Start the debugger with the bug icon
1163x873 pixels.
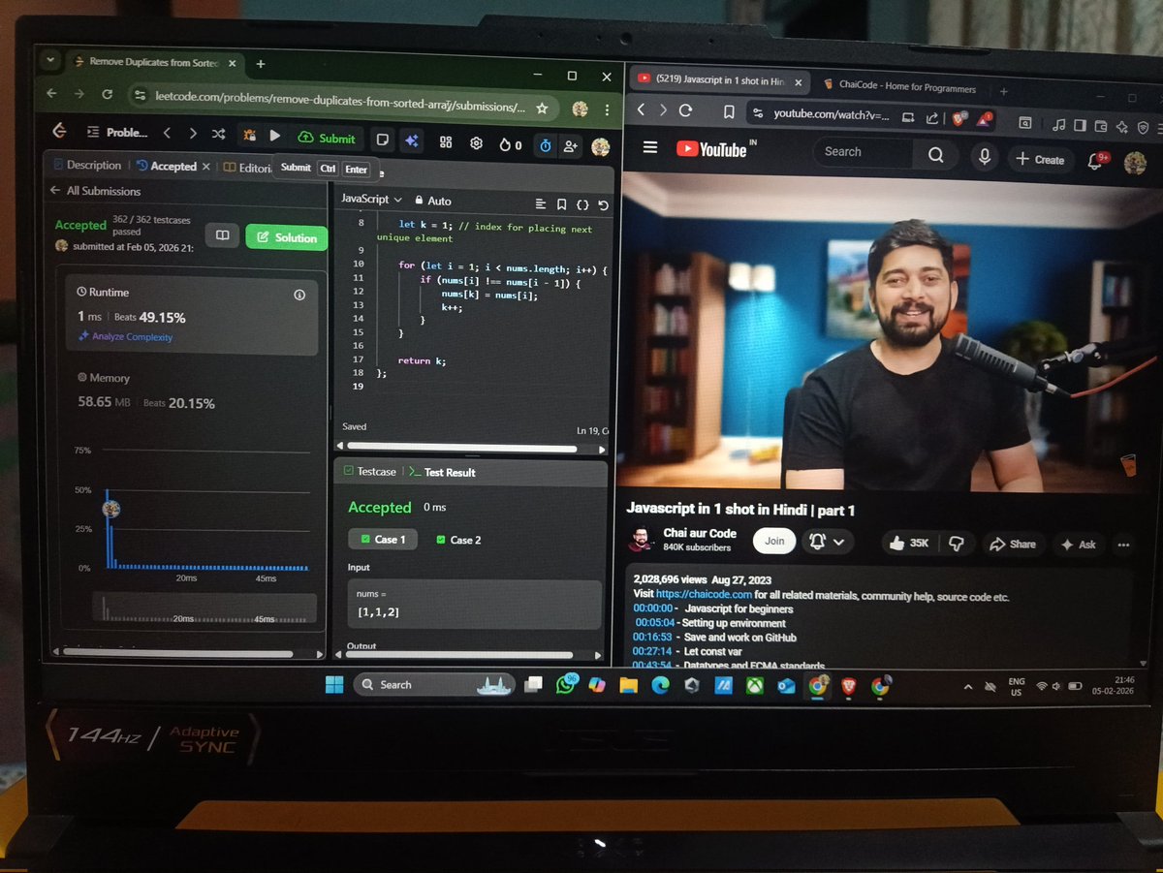click(249, 136)
